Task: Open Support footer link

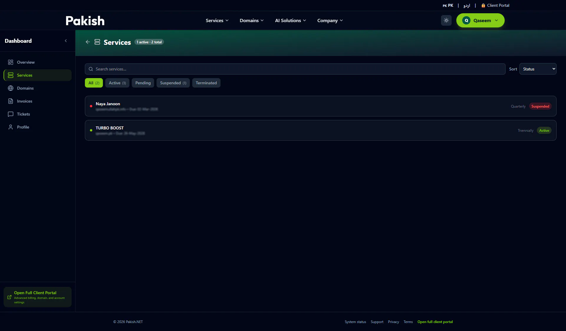Action: [377, 322]
